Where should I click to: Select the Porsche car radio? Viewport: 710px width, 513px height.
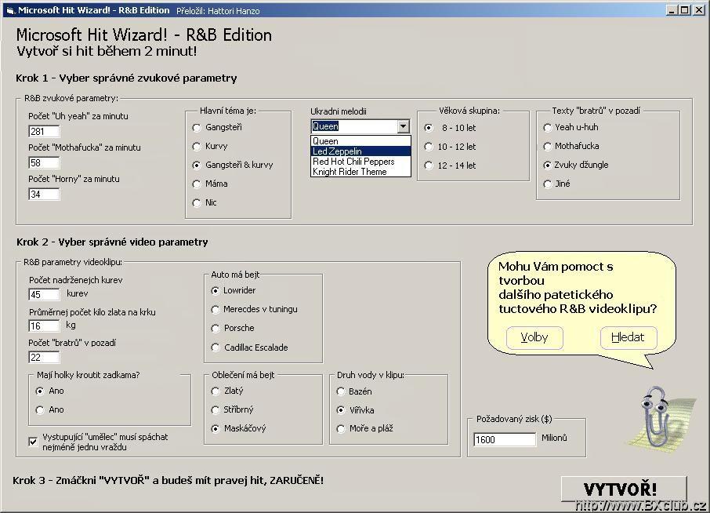click(x=216, y=329)
